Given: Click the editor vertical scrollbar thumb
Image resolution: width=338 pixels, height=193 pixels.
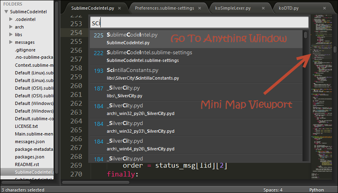Looking at the screenshot, I should coord(335,49).
